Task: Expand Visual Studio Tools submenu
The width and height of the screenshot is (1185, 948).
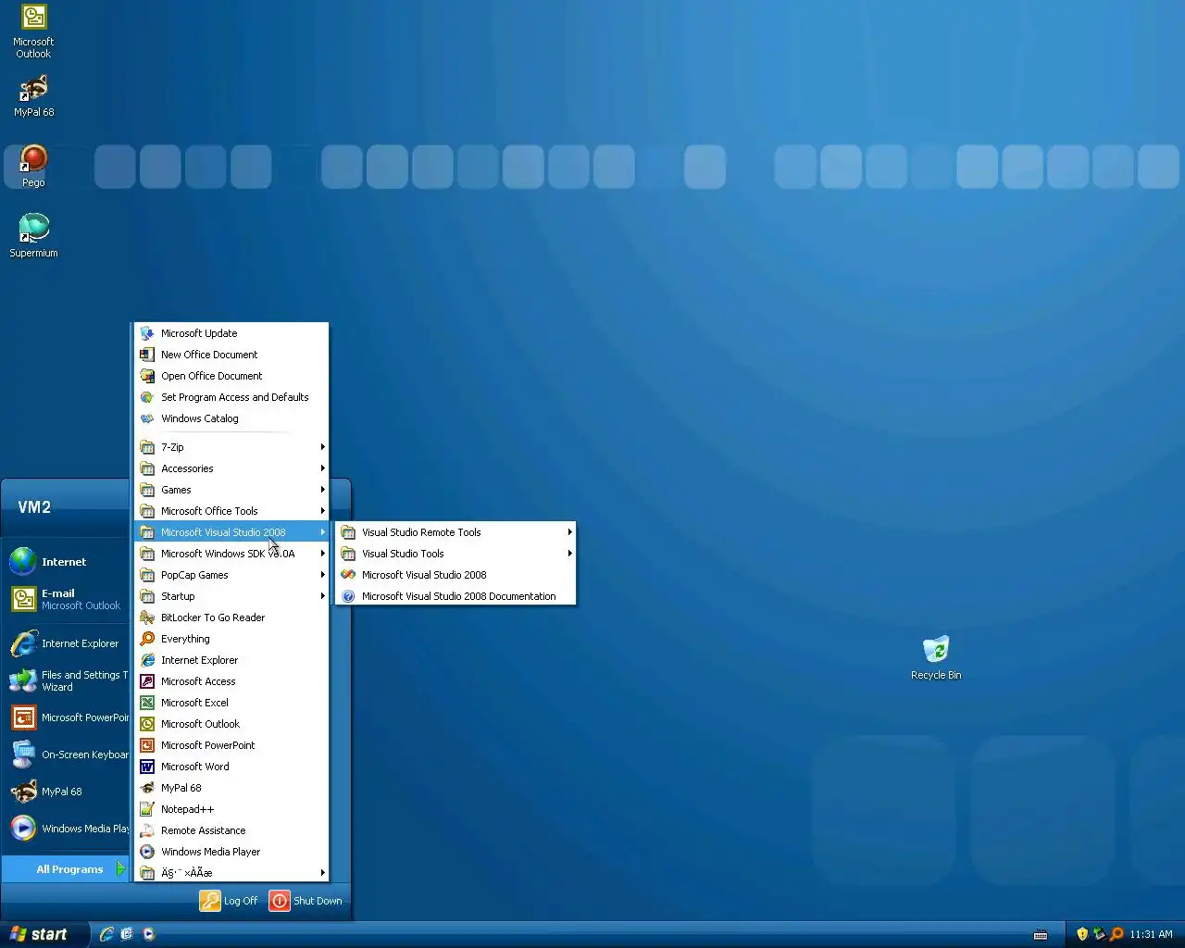Action: [x=455, y=554]
